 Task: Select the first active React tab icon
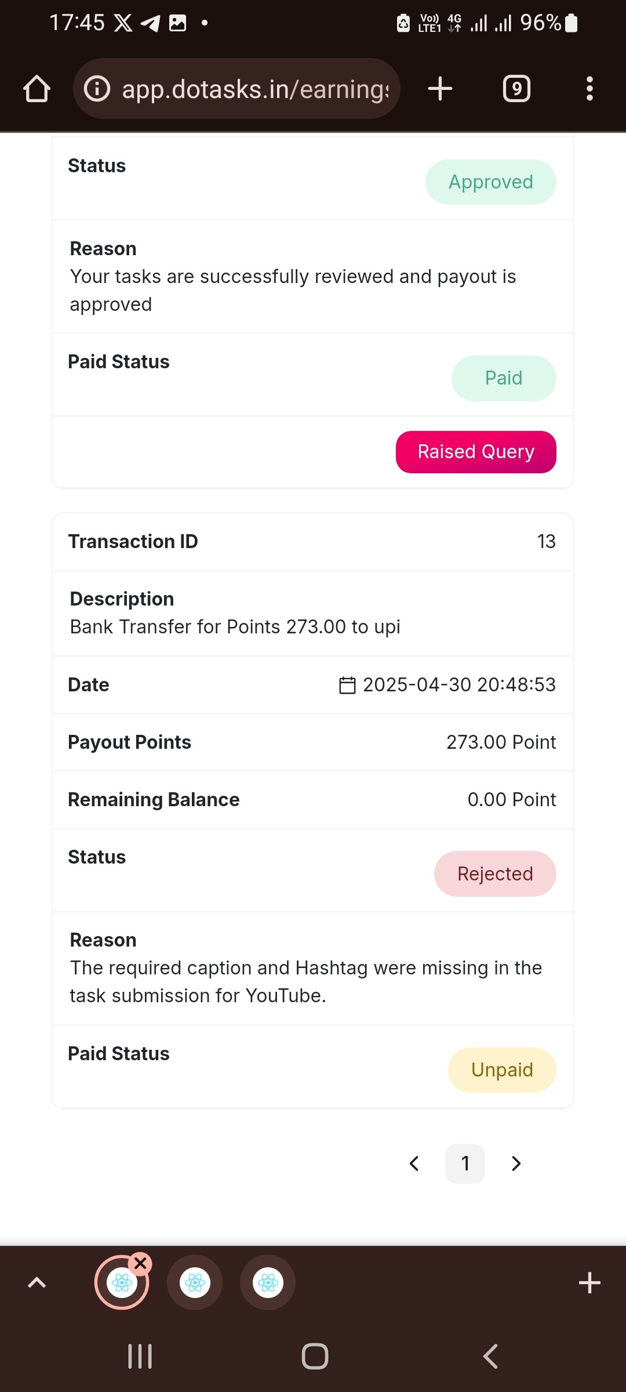tap(122, 1283)
